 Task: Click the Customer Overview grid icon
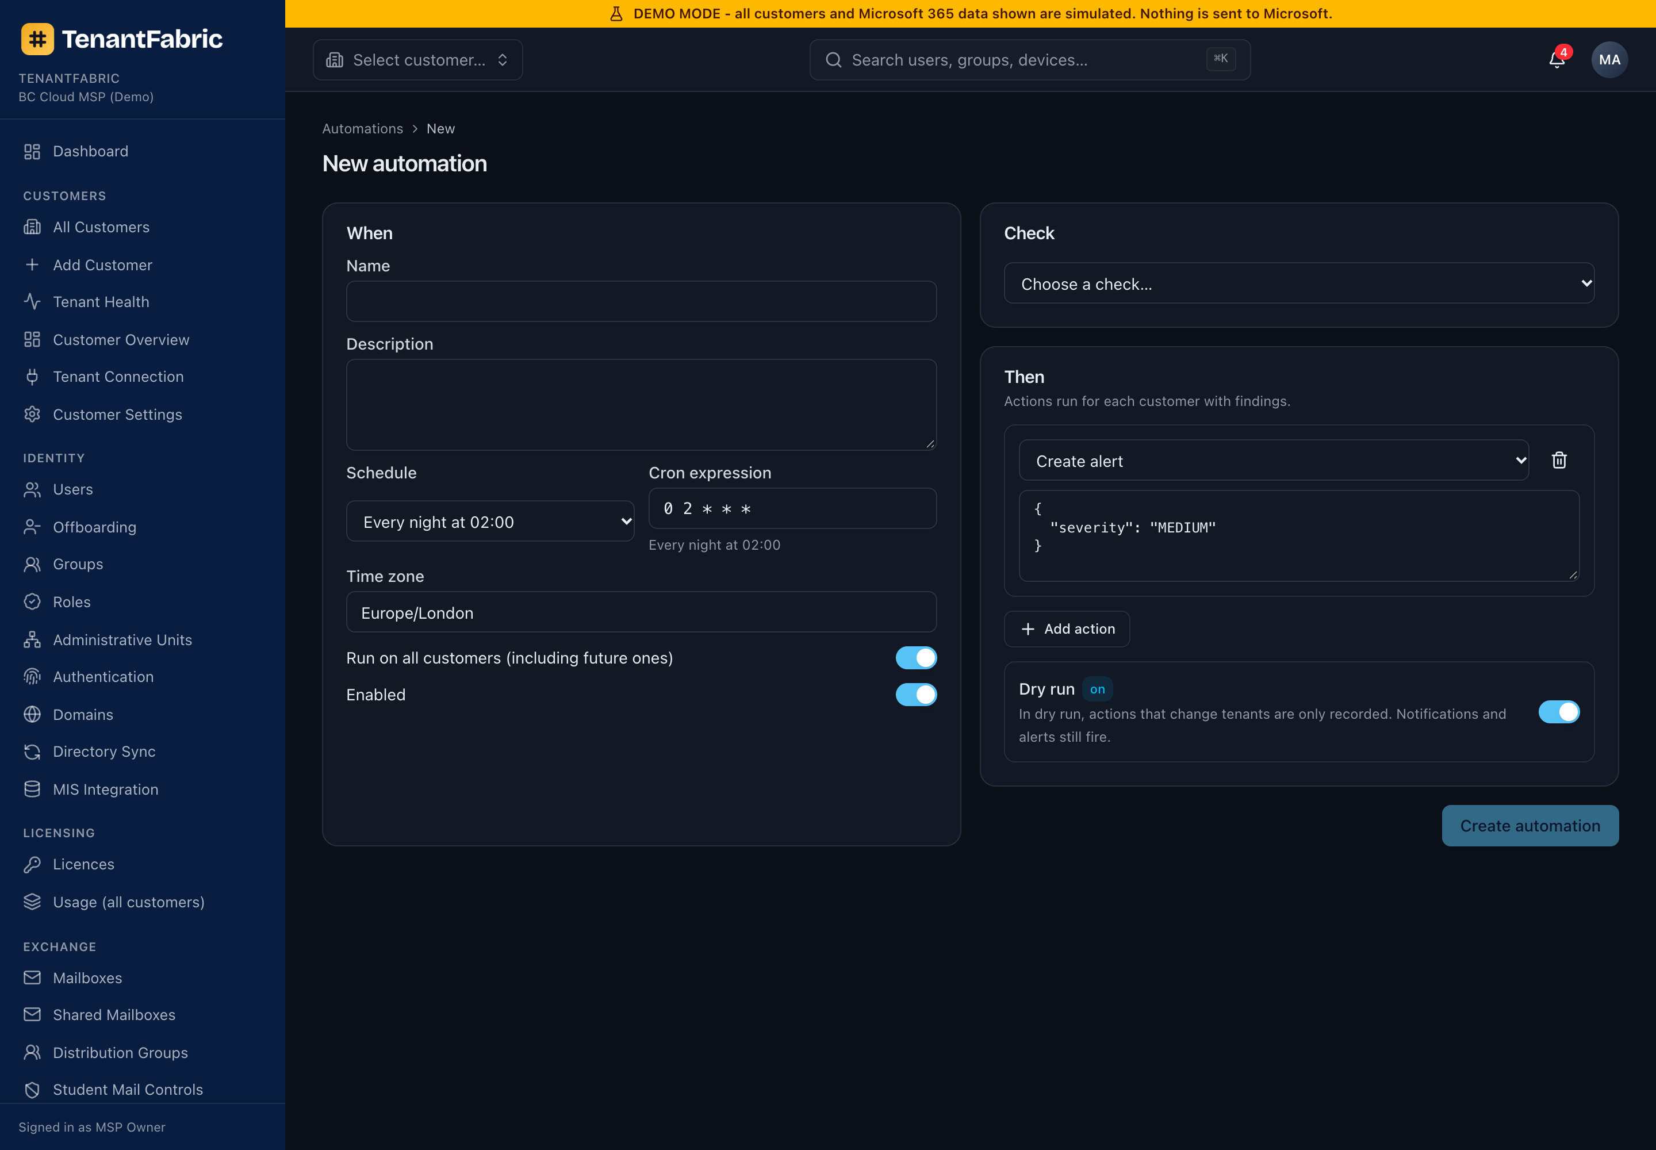32,339
